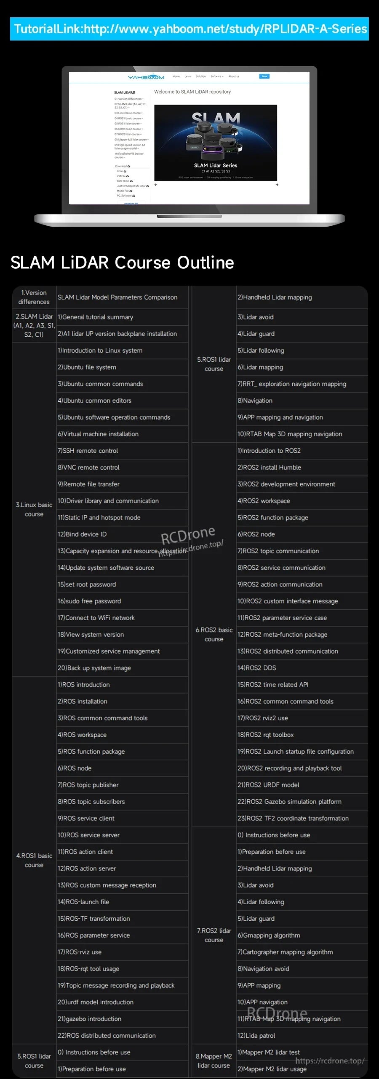Go to previous slide with left arrow
Viewport: 379px width, 1079px height.
[x=156, y=184]
